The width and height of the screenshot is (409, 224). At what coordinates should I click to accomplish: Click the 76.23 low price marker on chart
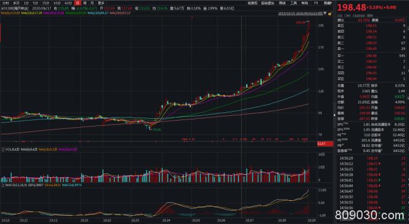(x=156, y=130)
